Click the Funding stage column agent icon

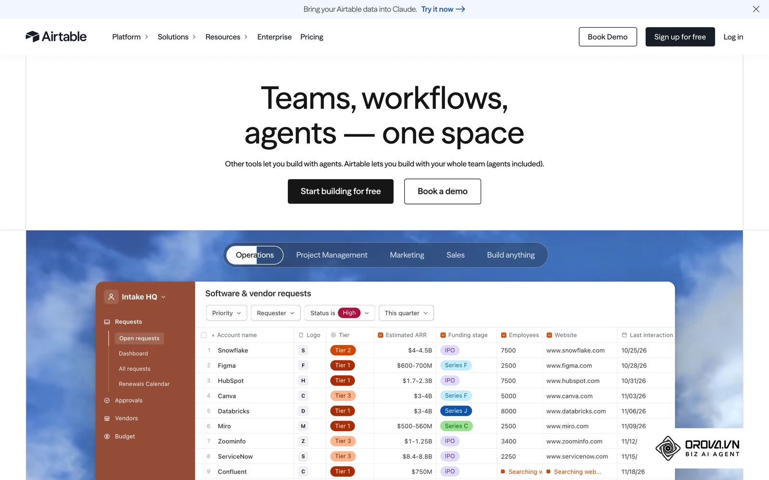[443, 335]
